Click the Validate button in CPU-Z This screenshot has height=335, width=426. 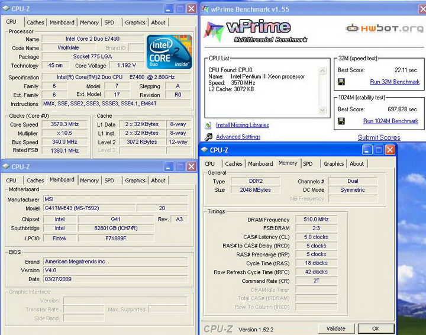click(x=336, y=328)
